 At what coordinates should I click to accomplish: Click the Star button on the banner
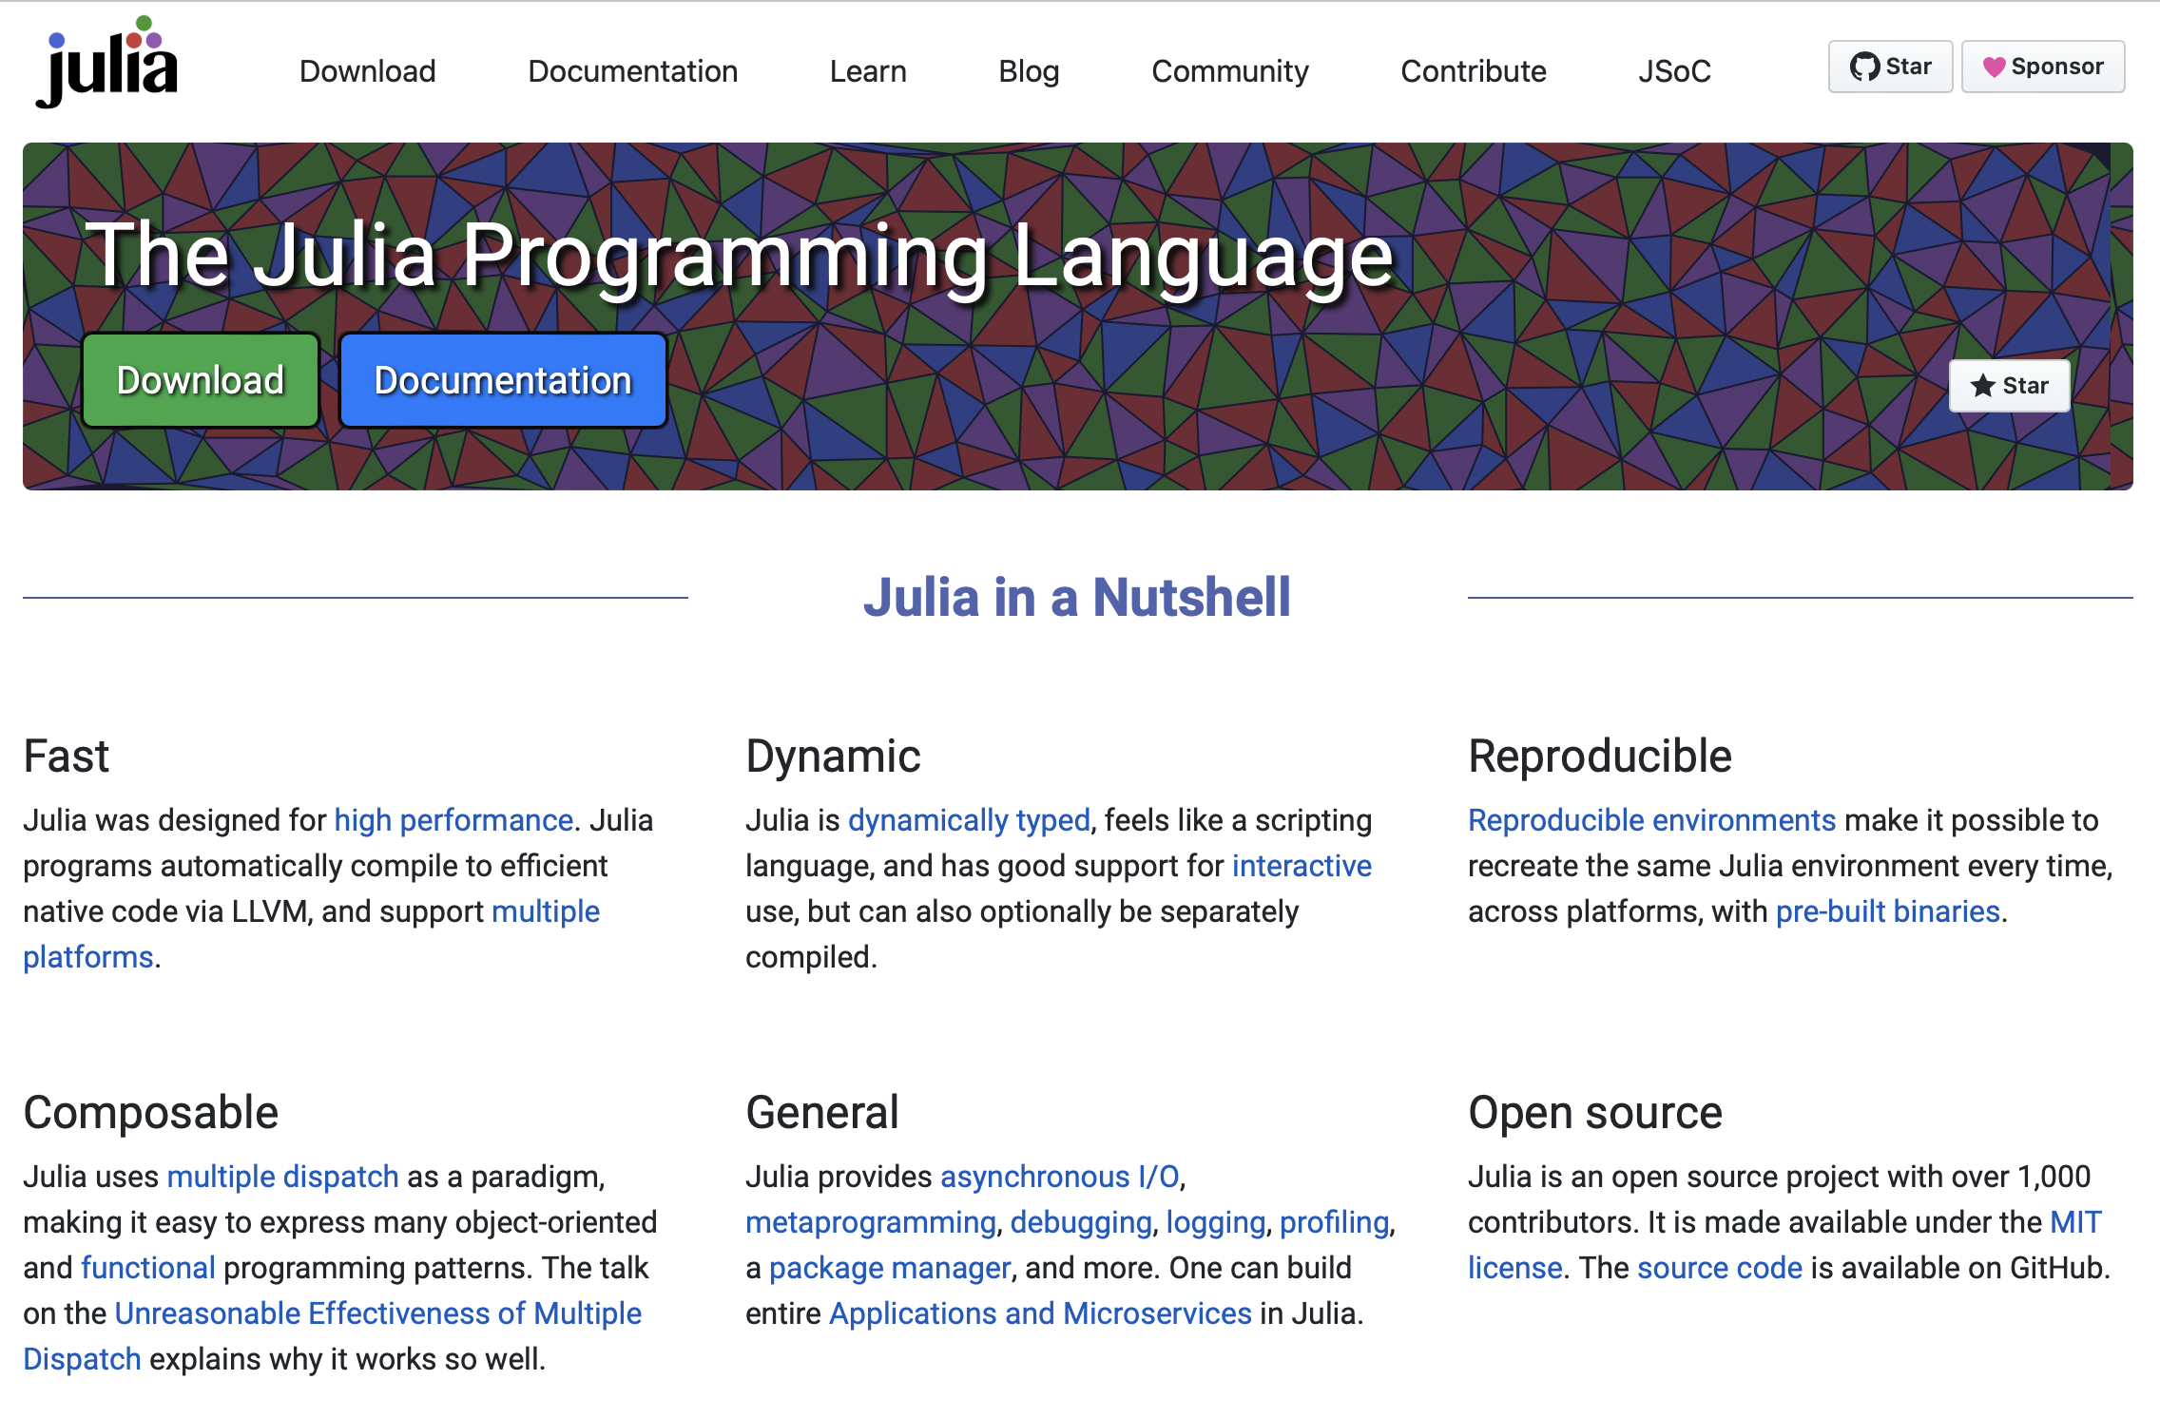tap(2009, 386)
